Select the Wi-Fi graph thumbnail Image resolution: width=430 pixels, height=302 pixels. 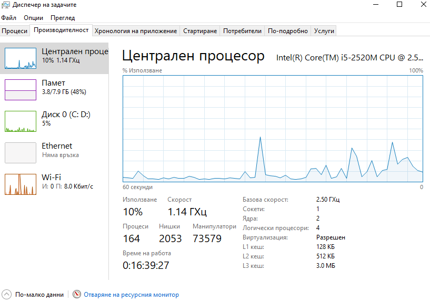(21, 184)
